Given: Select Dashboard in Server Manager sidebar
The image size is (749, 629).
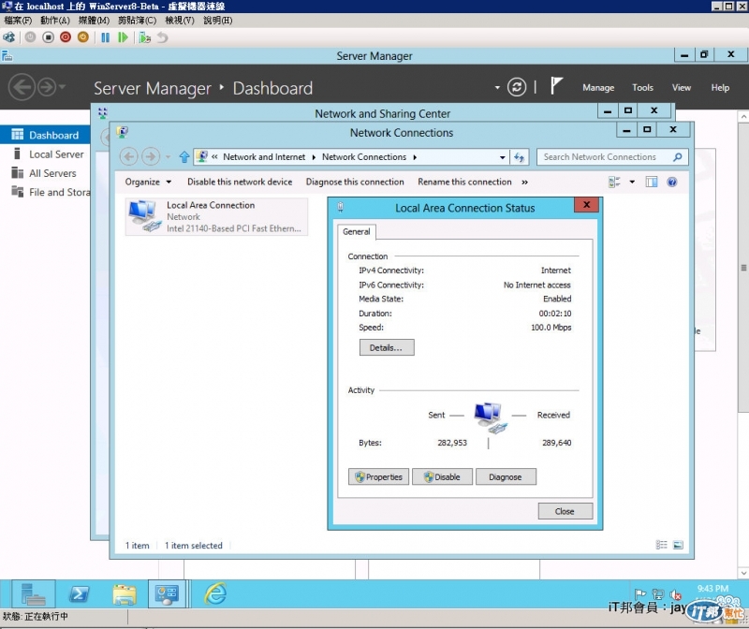Looking at the screenshot, I should (45, 135).
